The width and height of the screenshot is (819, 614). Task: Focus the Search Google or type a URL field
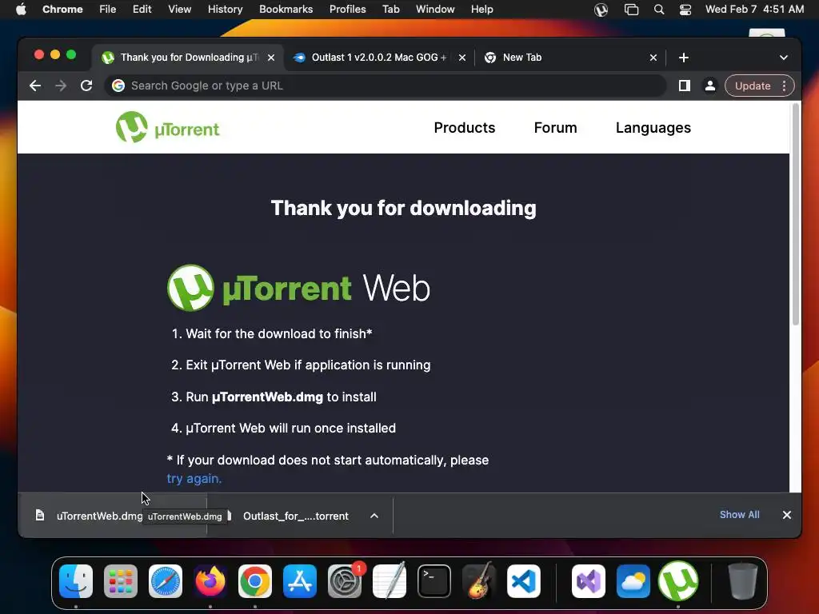point(386,86)
